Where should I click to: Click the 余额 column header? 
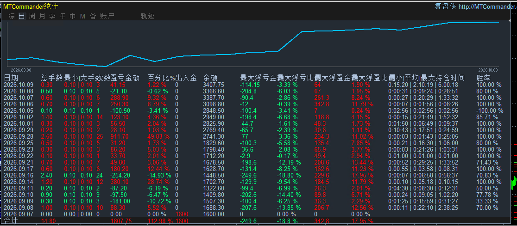coord(210,78)
